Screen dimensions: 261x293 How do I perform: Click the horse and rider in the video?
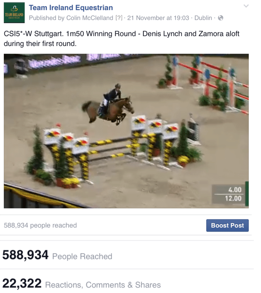108,105
